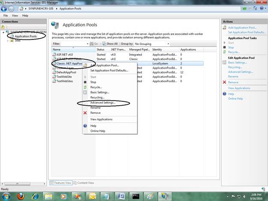Choose Rename in the context menu

[x=95, y=108]
